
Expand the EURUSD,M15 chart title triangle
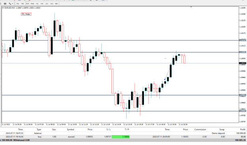tap(3, 8)
